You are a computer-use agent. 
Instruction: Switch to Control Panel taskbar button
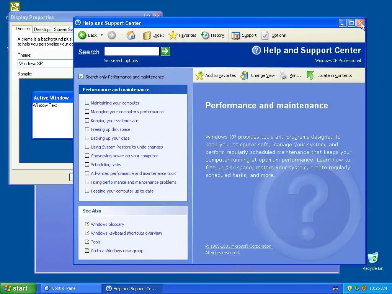point(71,288)
